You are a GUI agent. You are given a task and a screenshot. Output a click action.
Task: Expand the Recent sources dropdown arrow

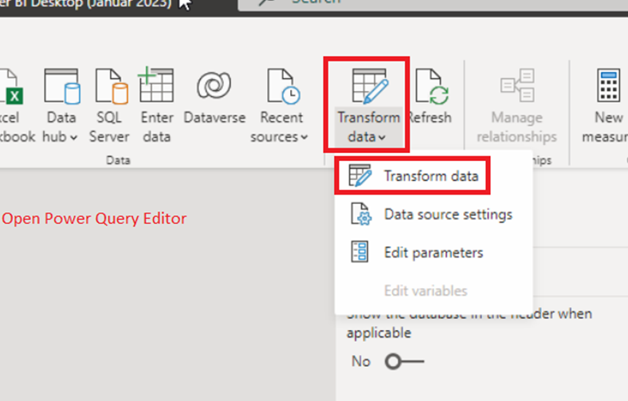tap(304, 137)
